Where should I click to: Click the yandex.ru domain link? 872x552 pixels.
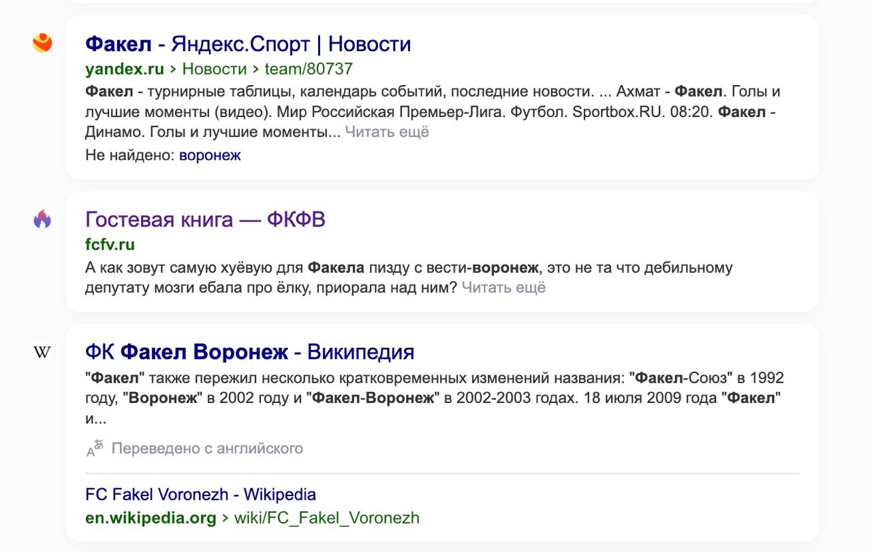(125, 69)
